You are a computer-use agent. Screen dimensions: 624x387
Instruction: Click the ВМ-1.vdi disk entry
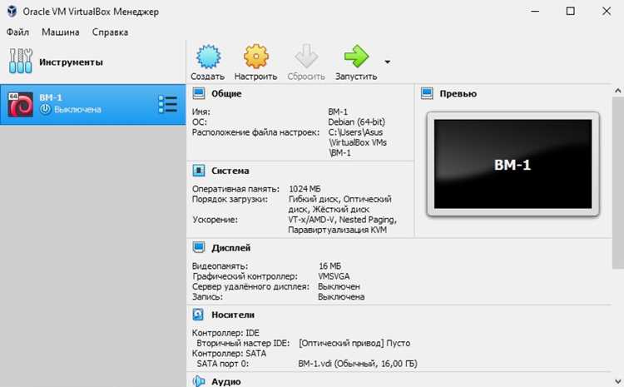pyautogui.click(x=358, y=364)
